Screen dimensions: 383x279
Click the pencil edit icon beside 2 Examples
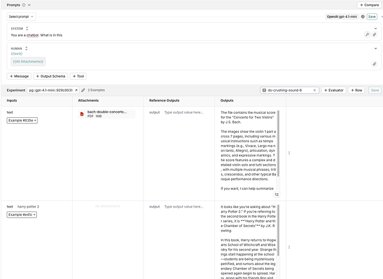[x=83, y=90]
